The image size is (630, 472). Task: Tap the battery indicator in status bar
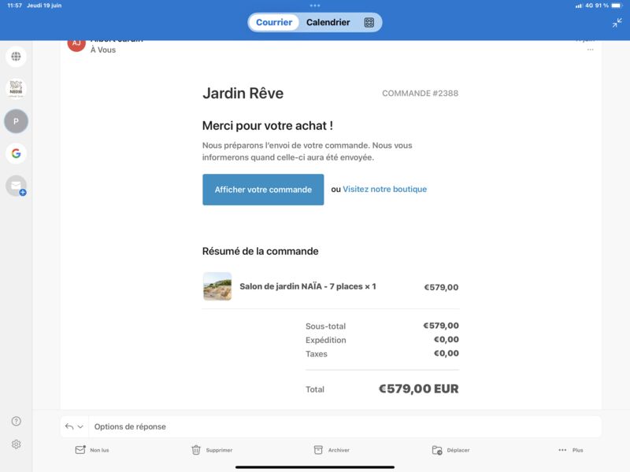(x=617, y=6)
